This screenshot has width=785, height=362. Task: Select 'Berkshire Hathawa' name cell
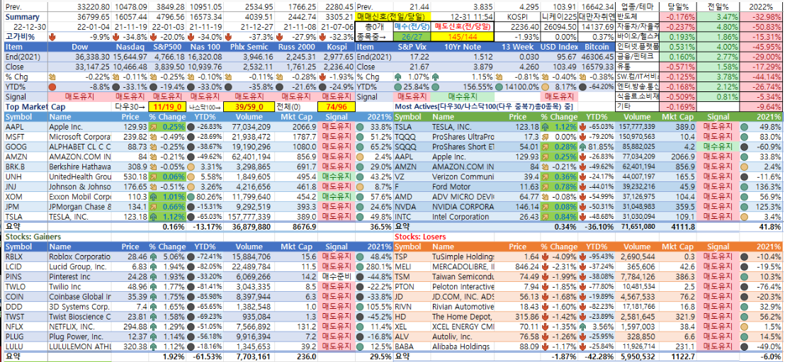(79, 166)
